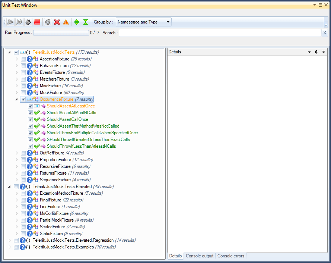Click the blue question-mark status icon beside MockFixture

coord(30,93)
